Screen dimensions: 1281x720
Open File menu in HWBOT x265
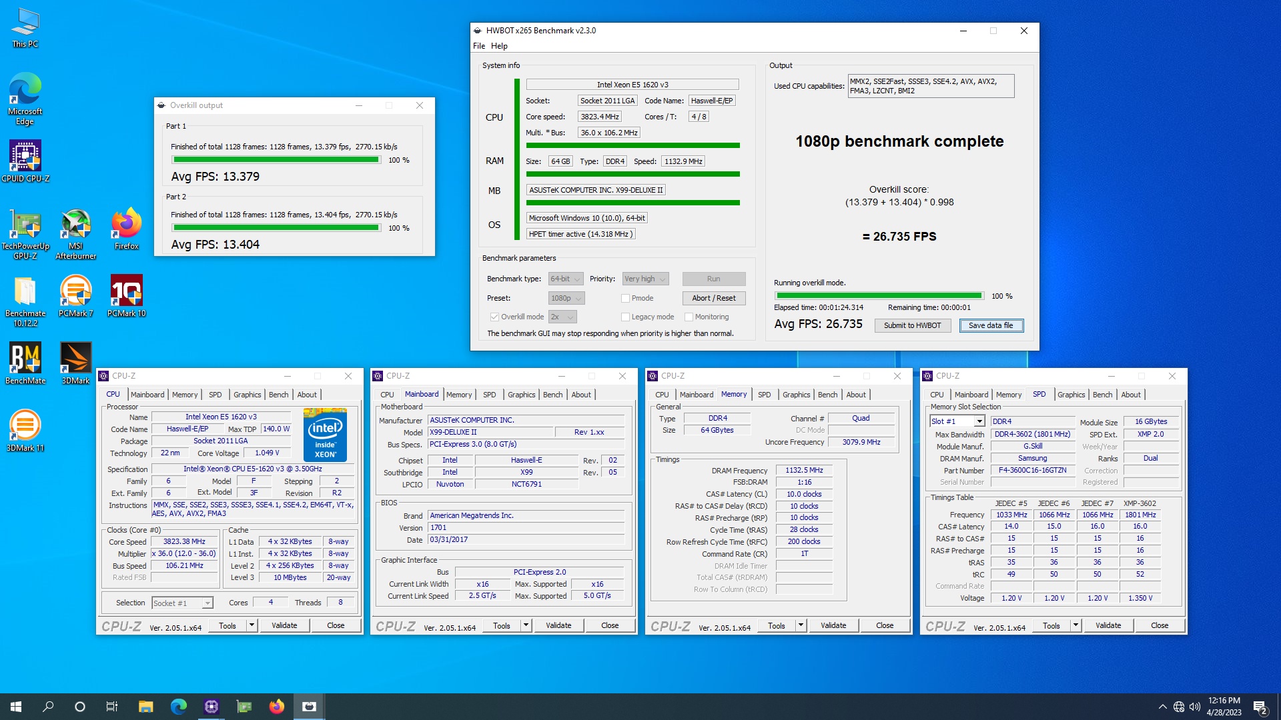[479, 46]
